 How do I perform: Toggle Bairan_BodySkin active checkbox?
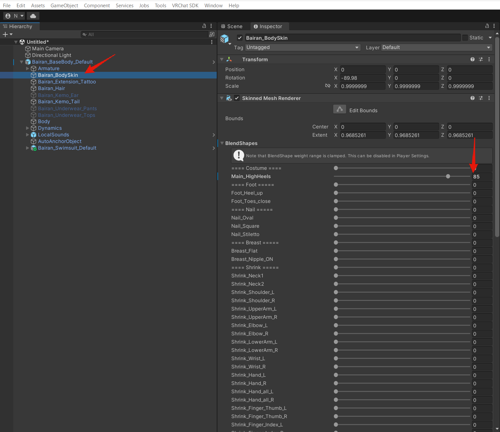[x=240, y=38]
